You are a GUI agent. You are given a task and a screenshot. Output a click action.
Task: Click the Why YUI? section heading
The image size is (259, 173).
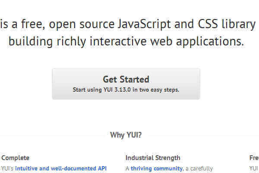[x=126, y=135]
